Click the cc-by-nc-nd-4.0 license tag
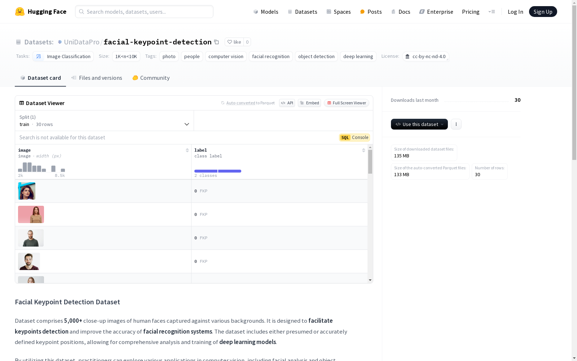Viewport: 577px width, 361px height. pyautogui.click(x=426, y=56)
